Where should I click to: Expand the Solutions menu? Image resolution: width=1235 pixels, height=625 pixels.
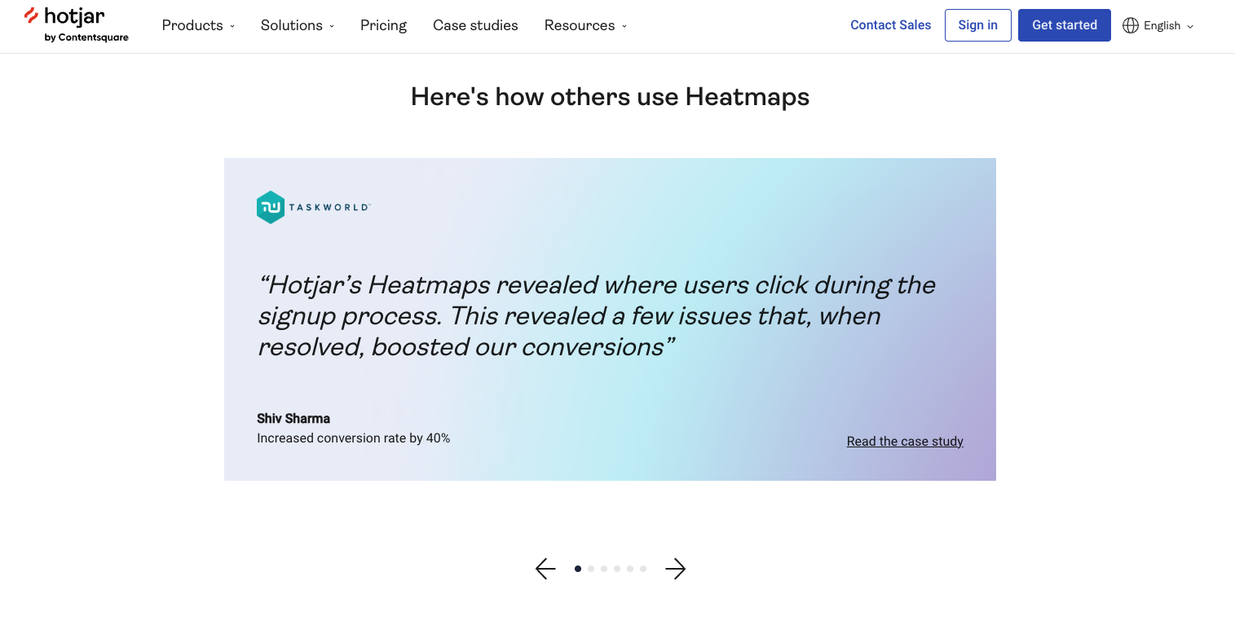pos(298,25)
